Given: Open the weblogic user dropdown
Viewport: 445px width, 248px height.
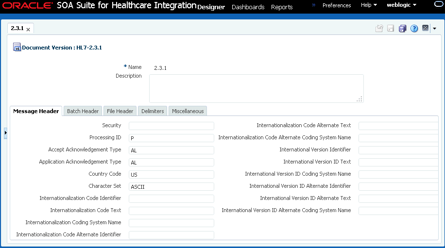Looking at the screenshot, I should coord(402,5).
